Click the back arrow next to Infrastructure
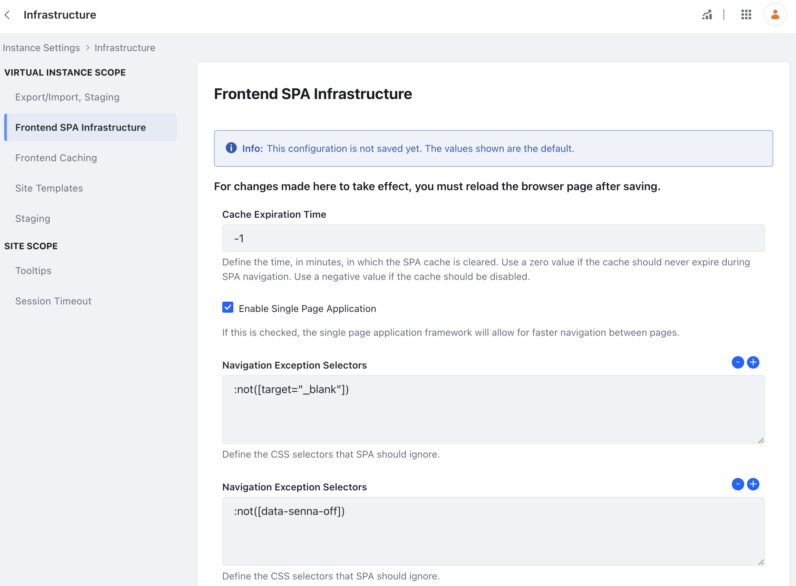The width and height of the screenshot is (796, 586). click(8, 15)
